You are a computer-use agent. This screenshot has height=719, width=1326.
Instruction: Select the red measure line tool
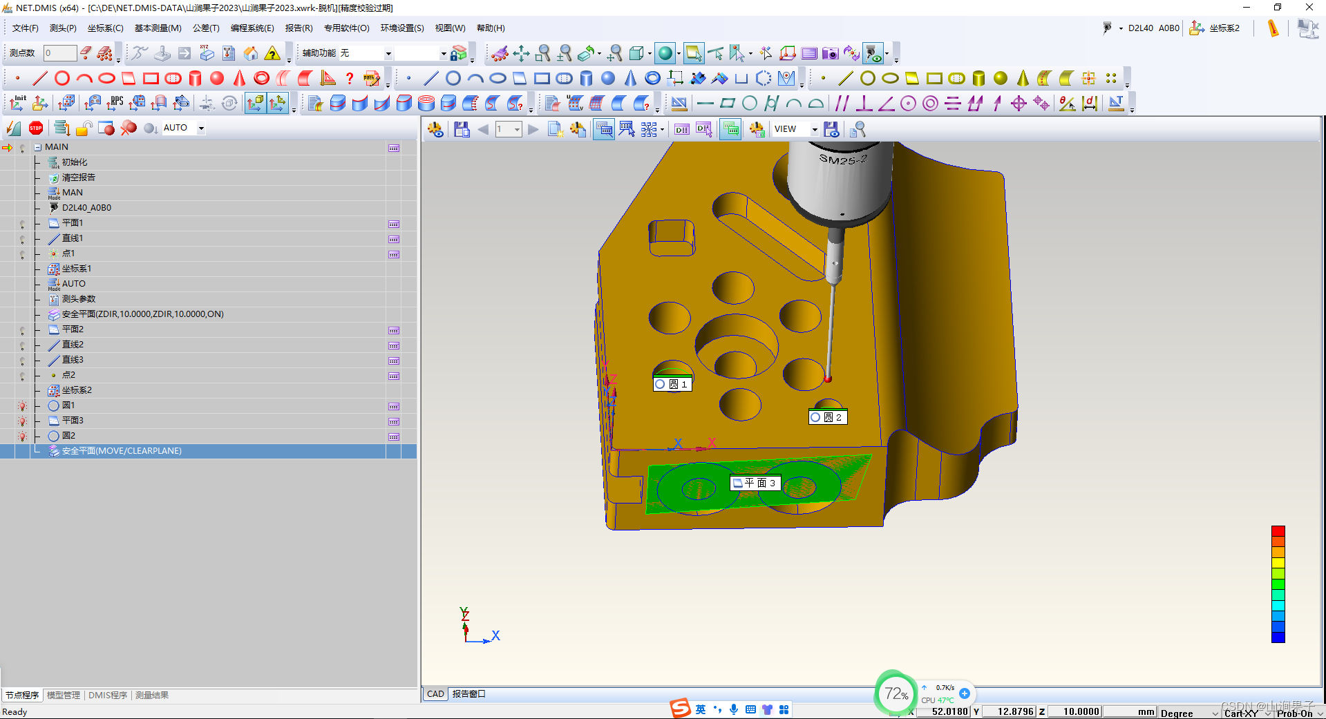[40, 78]
